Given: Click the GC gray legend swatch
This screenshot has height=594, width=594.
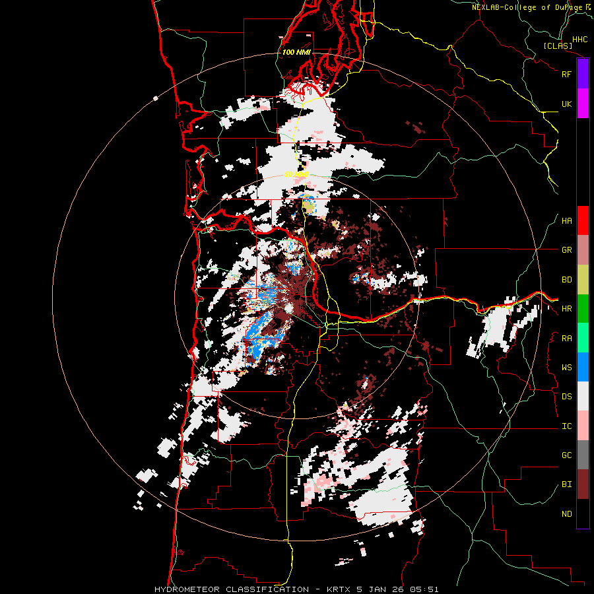Looking at the screenshot, I should [583, 455].
